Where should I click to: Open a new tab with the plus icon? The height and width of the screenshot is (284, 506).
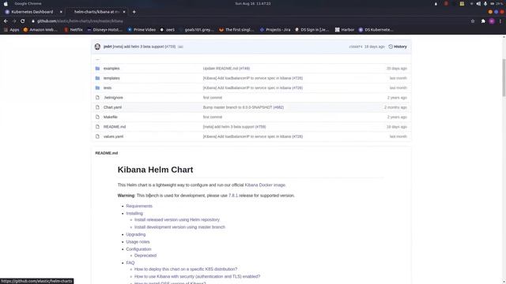(134, 12)
